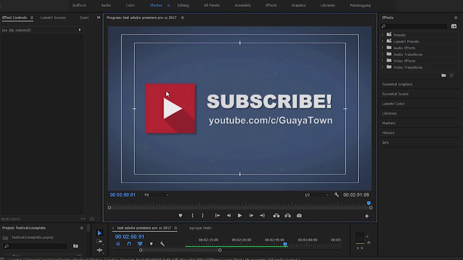463x260 pixels.
Task: Click the right Solo S button in audio meters
Action: (x=362, y=248)
